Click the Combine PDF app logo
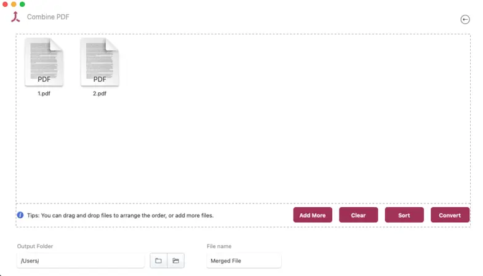Image resolution: width=483 pixels, height=276 pixels. tap(15, 17)
